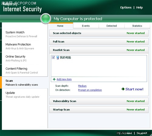This screenshot has width=152, height=136.
Task: Click the Add new item link
Action: pyautogui.click(x=64, y=79)
